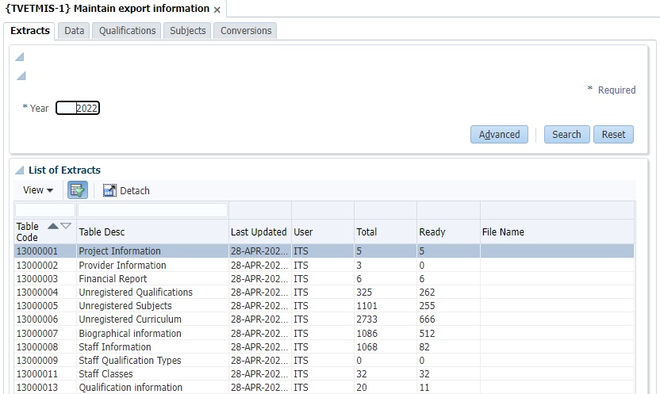Reset the search criteria
This screenshot has width=660, height=394.
point(613,134)
